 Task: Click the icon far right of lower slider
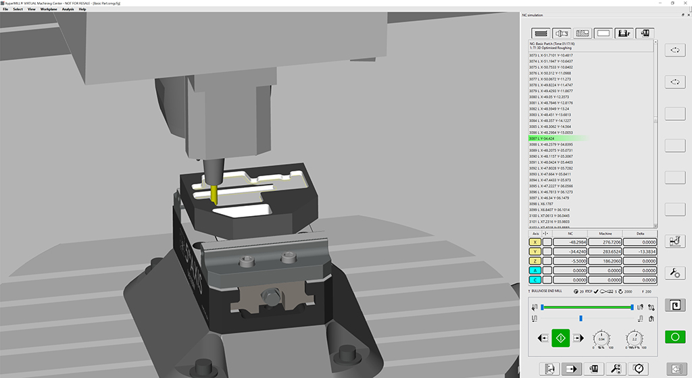651,318
